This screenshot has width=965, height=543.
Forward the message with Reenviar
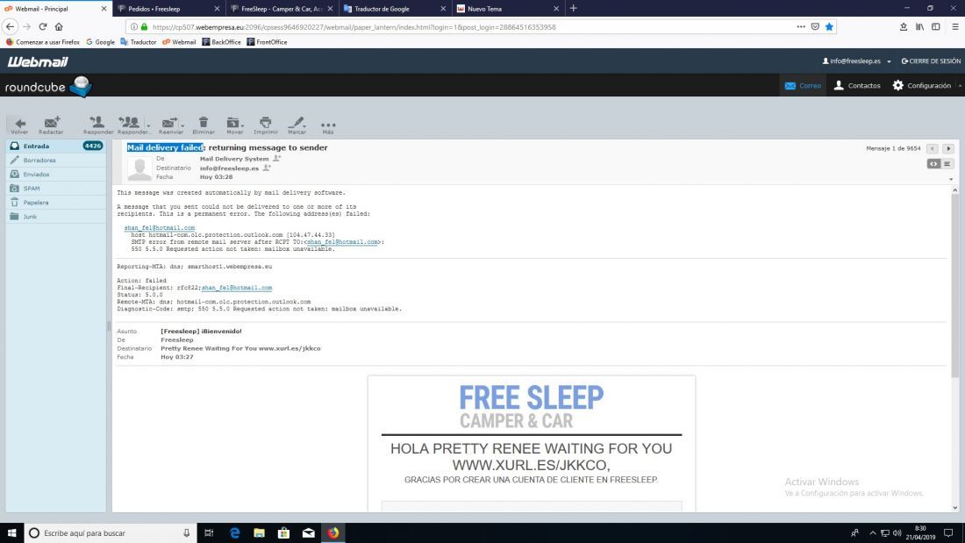click(168, 125)
